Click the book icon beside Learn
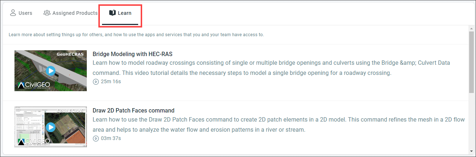The image size is (476, 157). click(112, 13)
